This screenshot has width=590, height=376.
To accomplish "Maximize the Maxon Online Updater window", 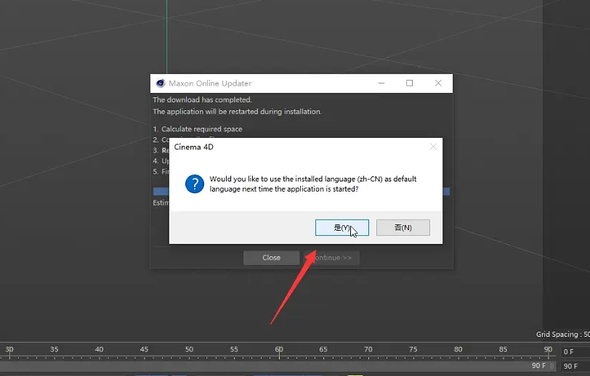I will coord(410,83).
